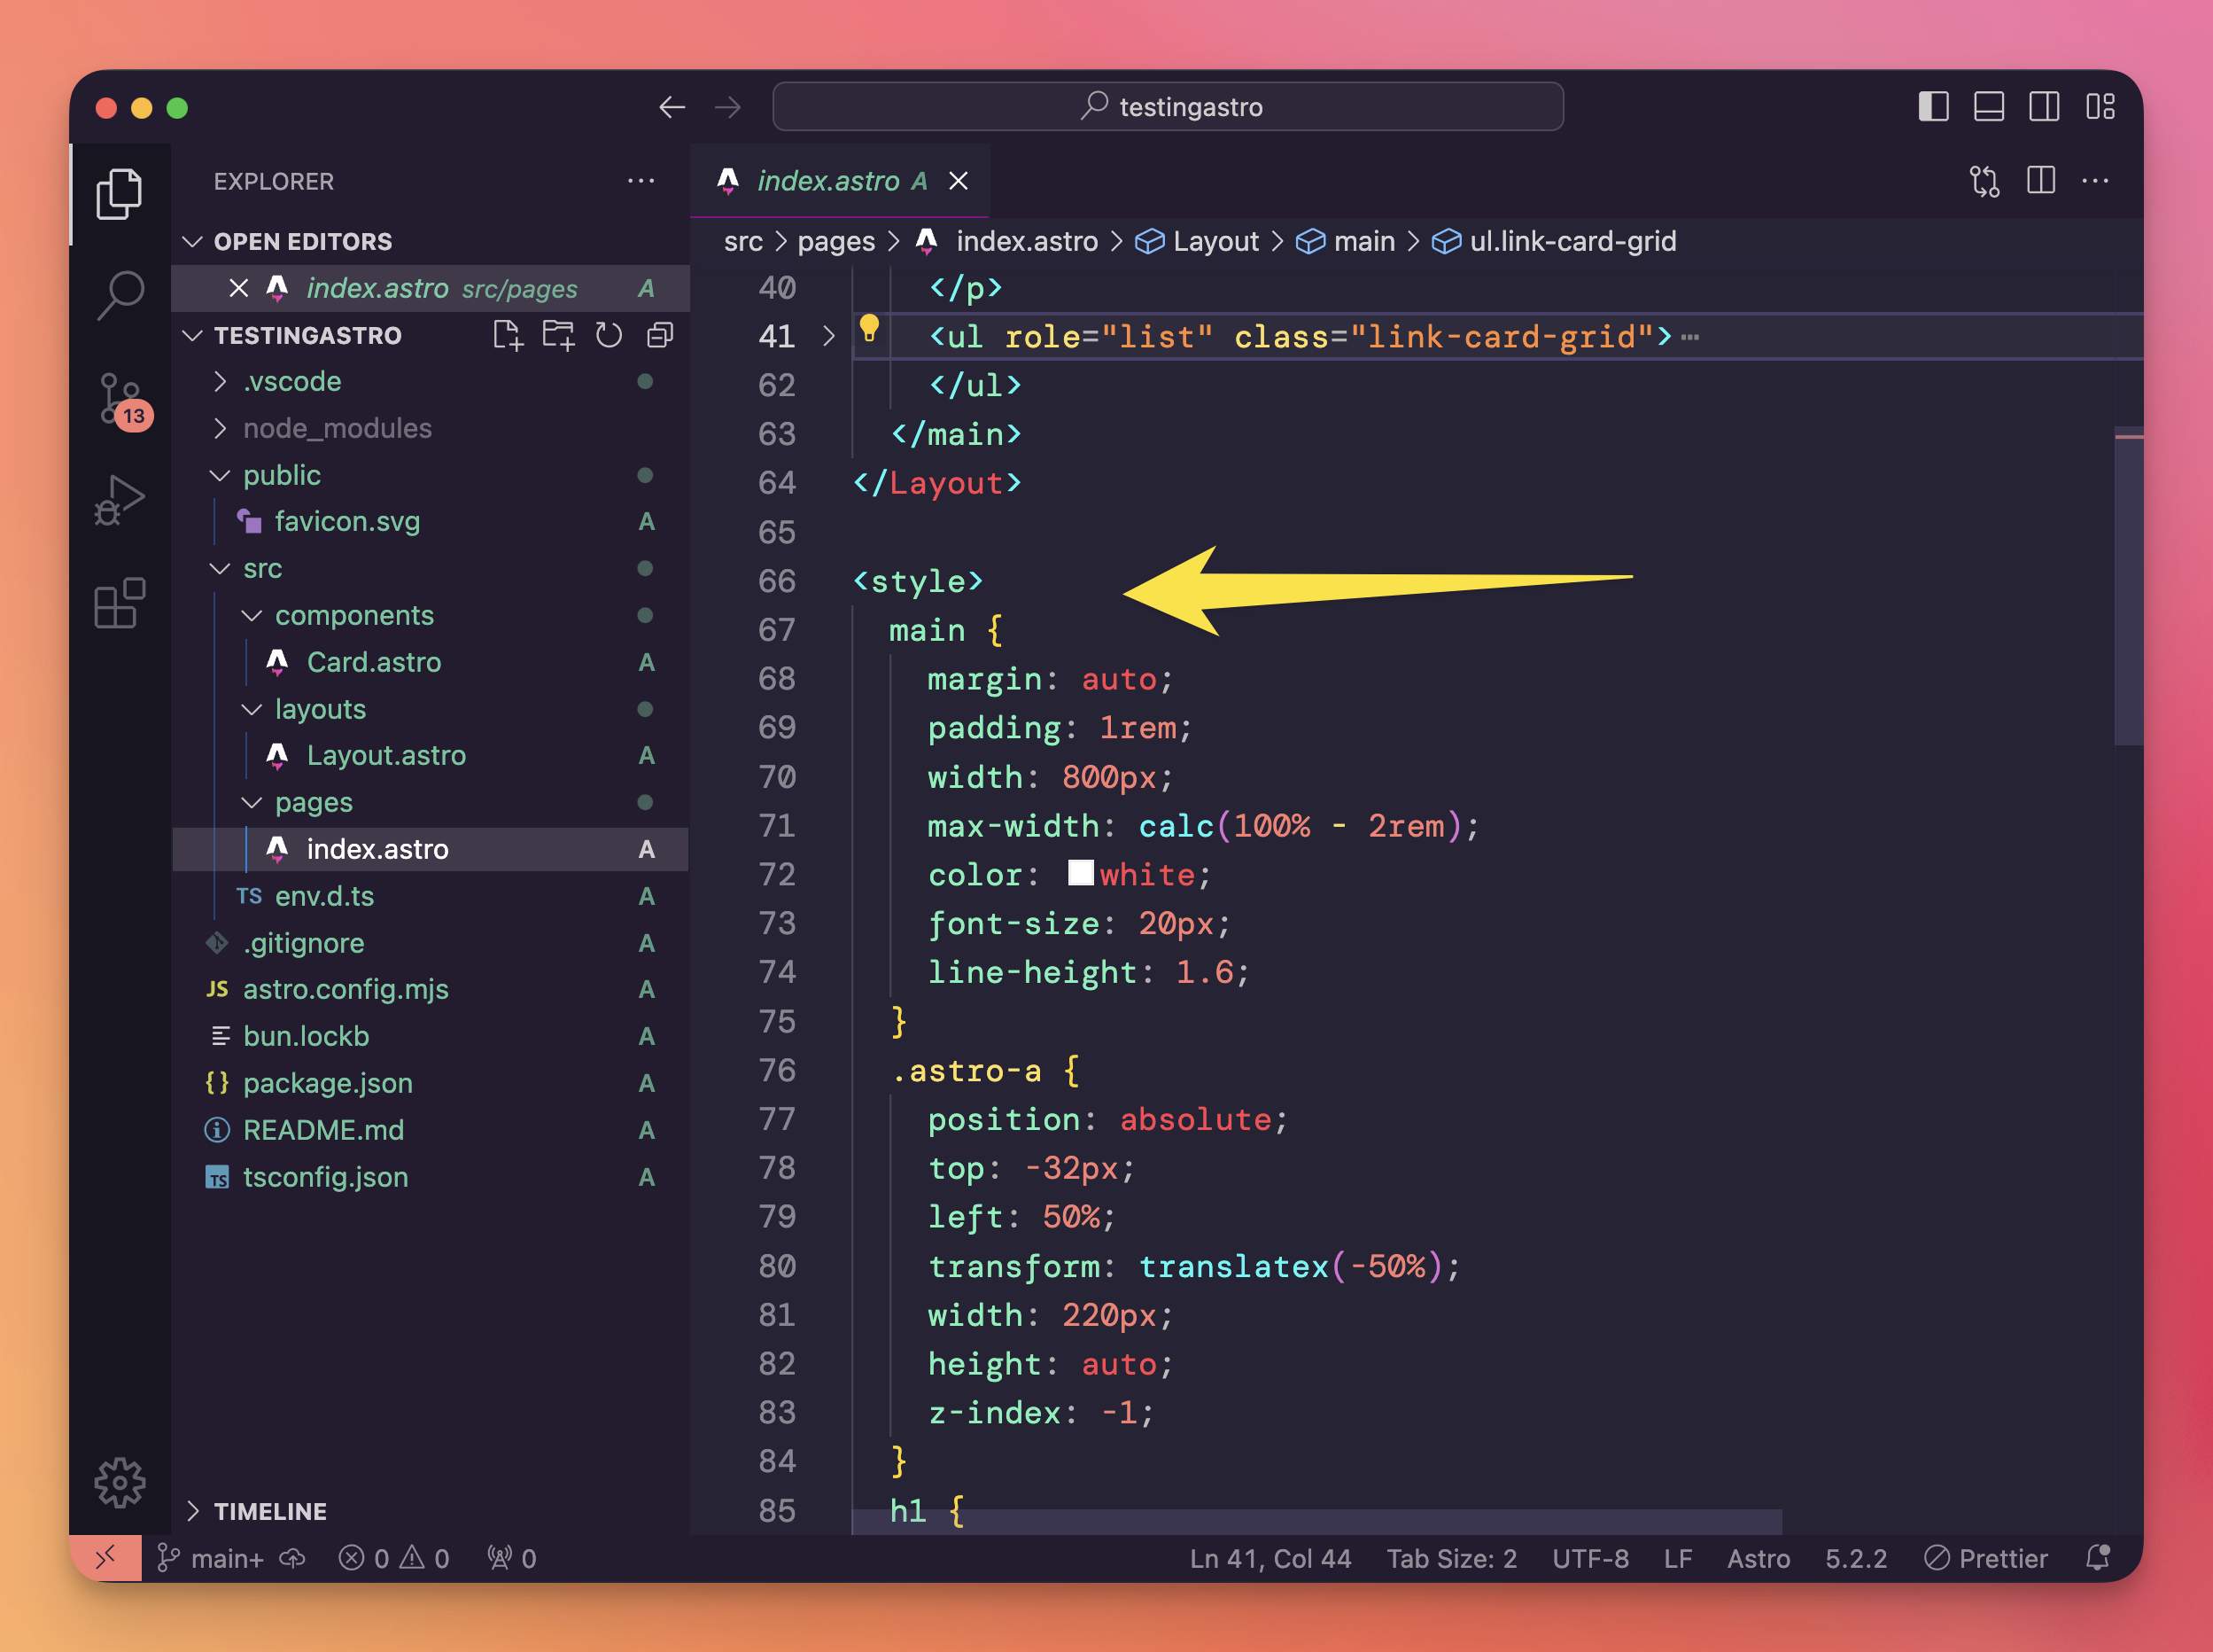
Task: Split the editor to the right
Action: click(2040, 181)
